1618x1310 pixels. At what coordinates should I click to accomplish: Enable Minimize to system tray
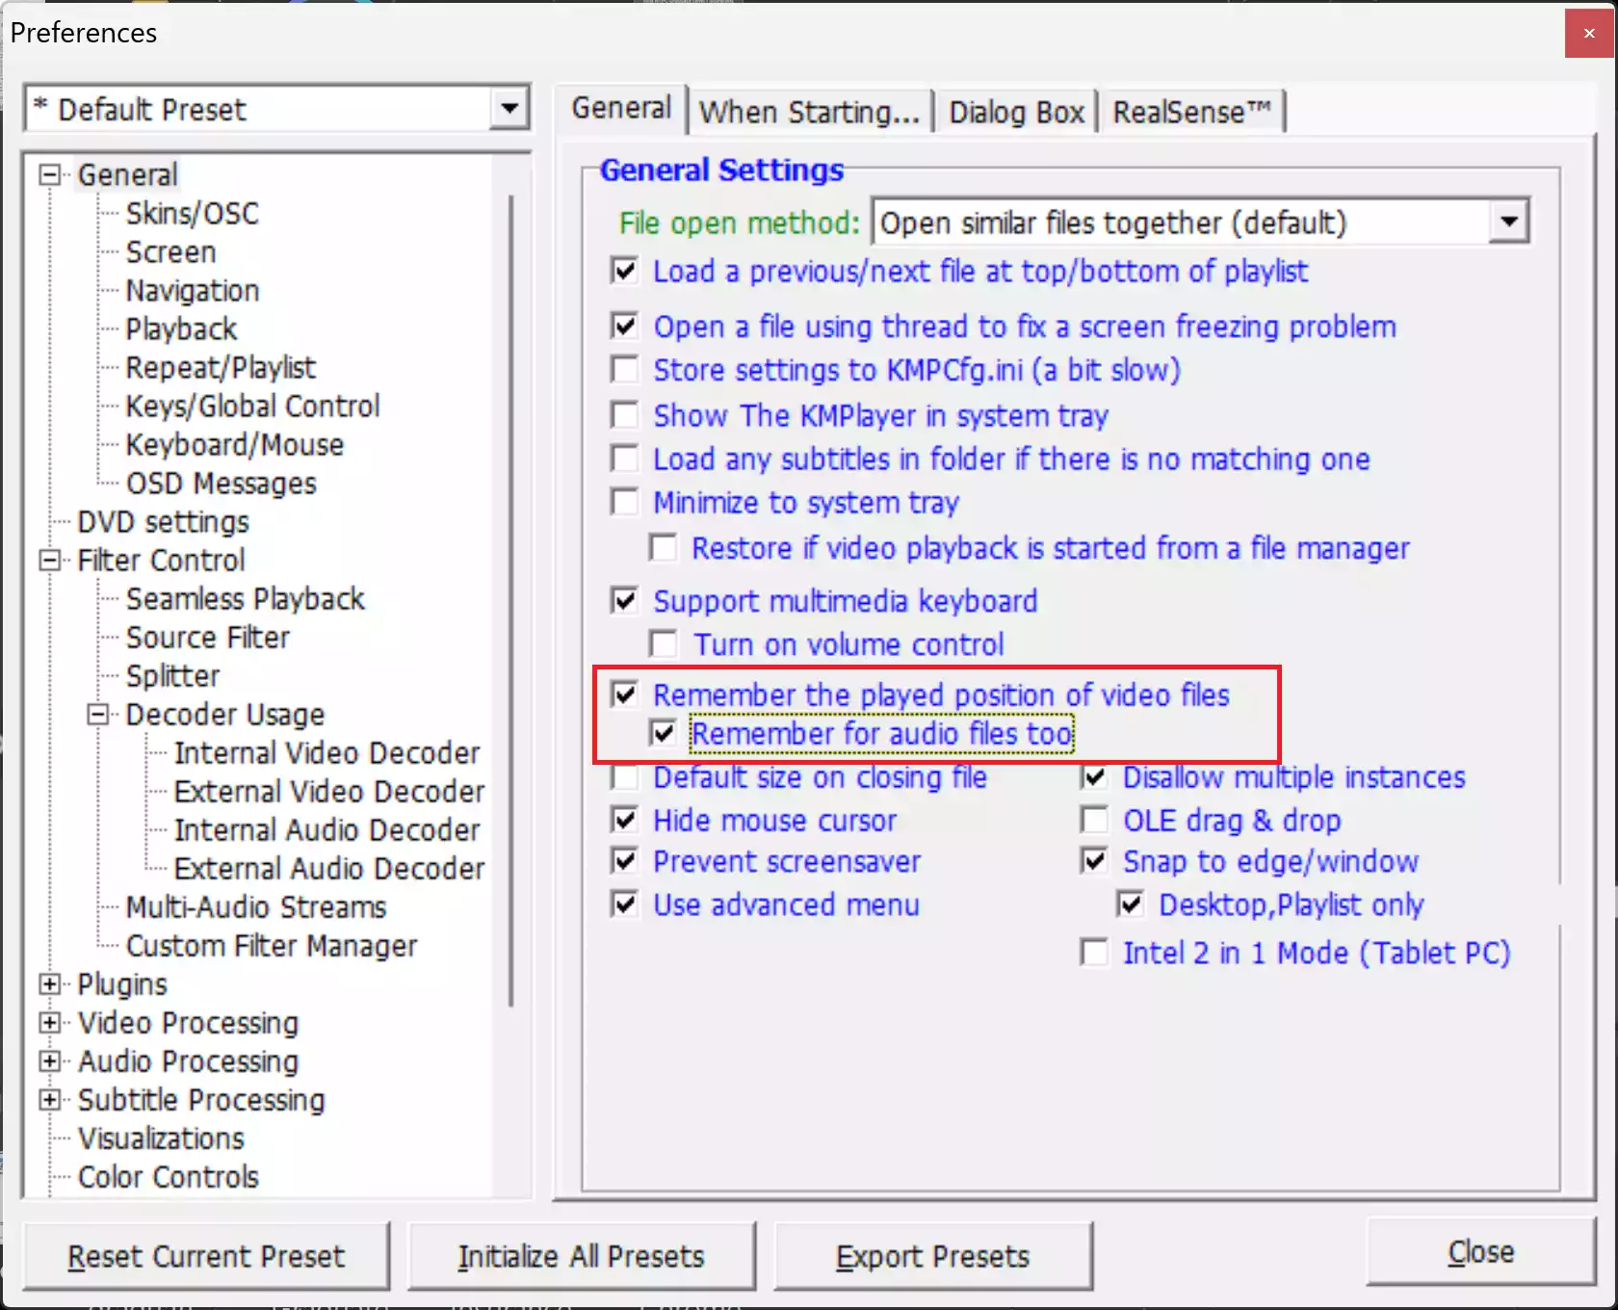point(623,502)
